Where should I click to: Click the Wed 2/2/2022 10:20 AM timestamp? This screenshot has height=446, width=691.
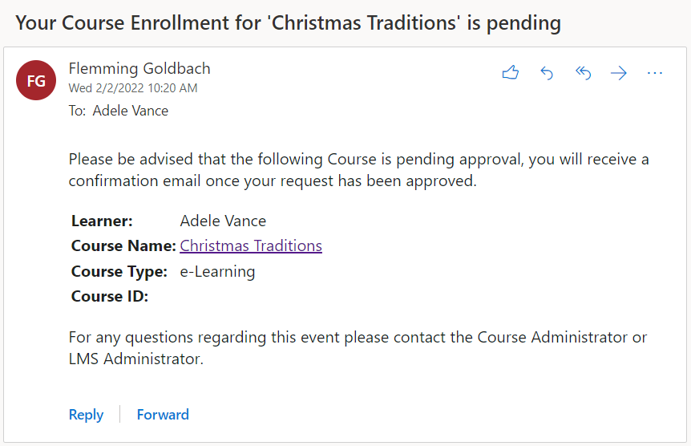pyautogui.click(x=133, y=88)
